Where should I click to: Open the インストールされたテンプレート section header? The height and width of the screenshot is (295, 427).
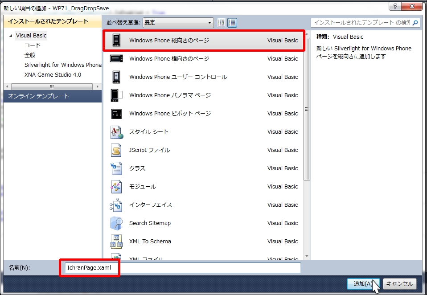click(53, 21)
